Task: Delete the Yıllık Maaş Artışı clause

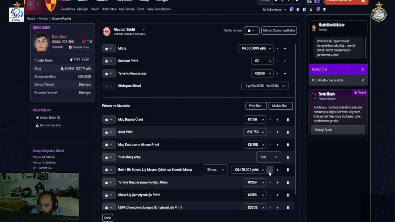Action: coord(288,157)
